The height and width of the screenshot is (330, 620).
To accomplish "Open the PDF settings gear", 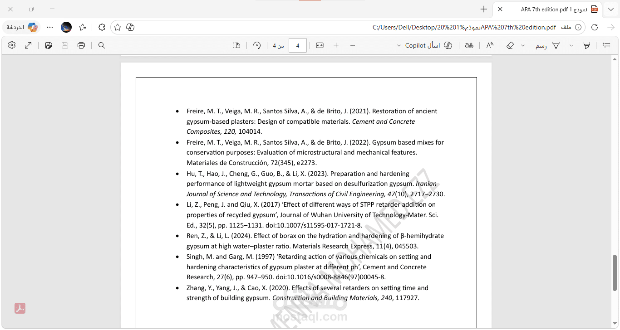I will click(x=12, y=45).
